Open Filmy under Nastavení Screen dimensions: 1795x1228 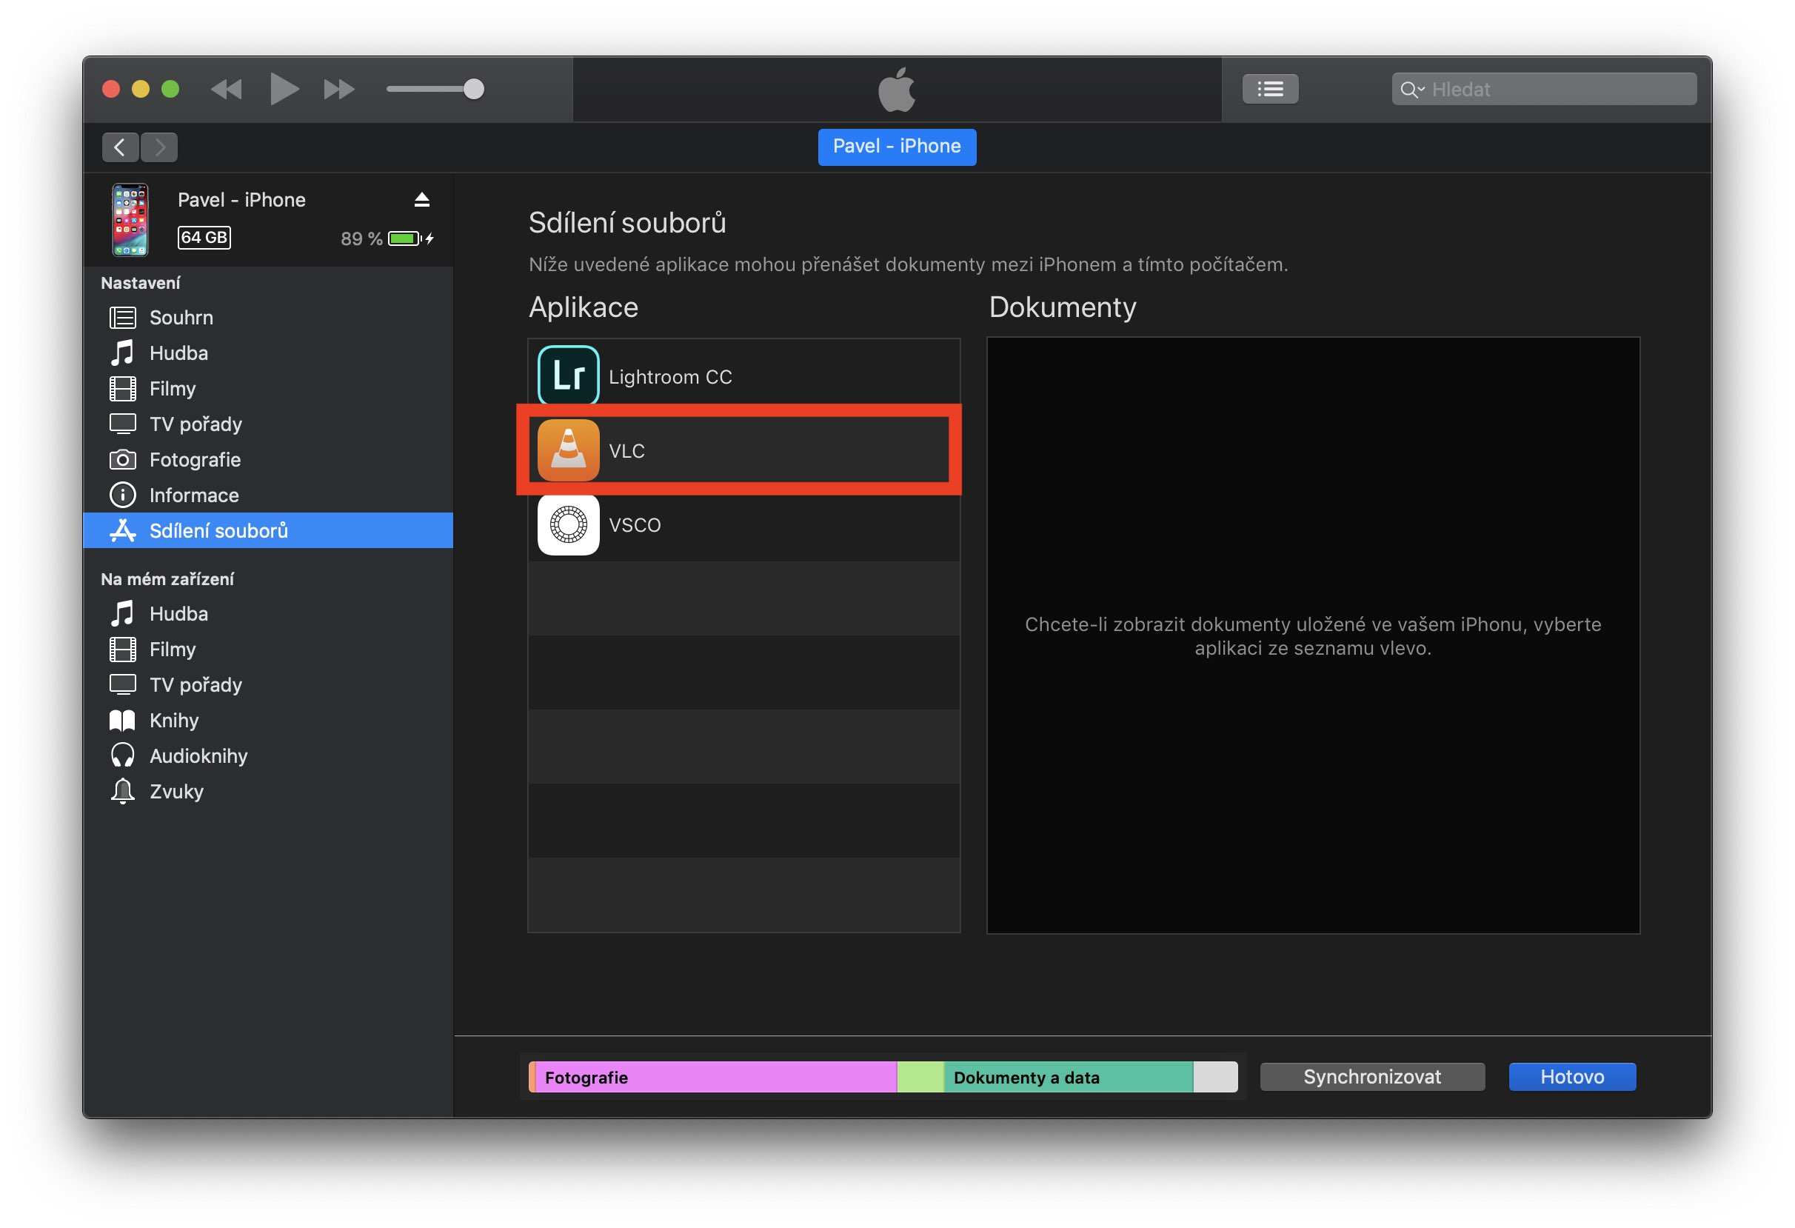(267, 389)
